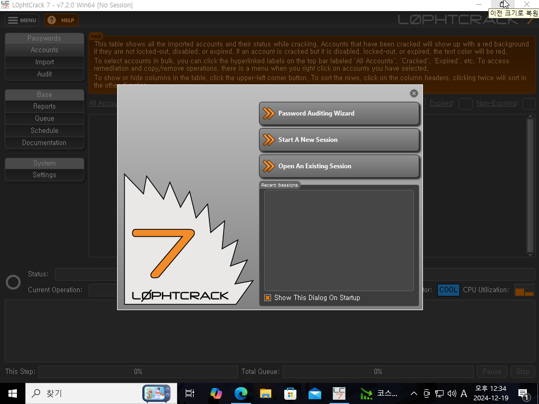Uncheck Show This Dialog On Startup
This screenshot has width=539, height=404.
[267, 298]
